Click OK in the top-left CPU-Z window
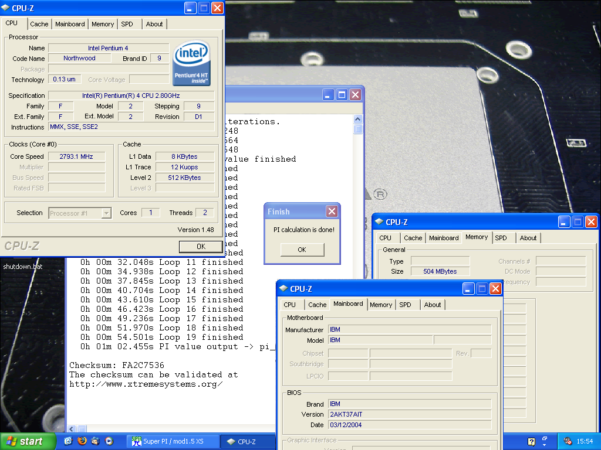601x450 pixels. click(x=201, y=247)
